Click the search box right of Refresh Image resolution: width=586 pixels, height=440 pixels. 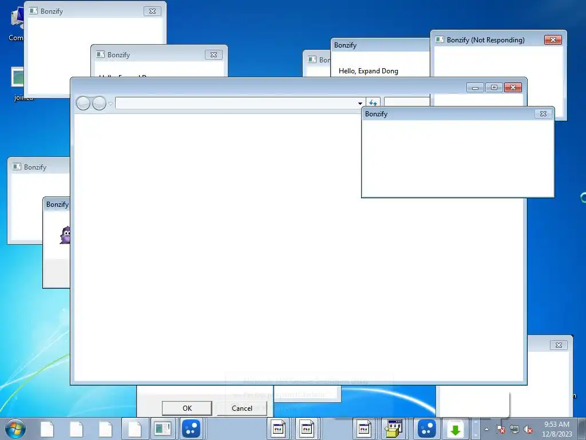click(407, 102)
